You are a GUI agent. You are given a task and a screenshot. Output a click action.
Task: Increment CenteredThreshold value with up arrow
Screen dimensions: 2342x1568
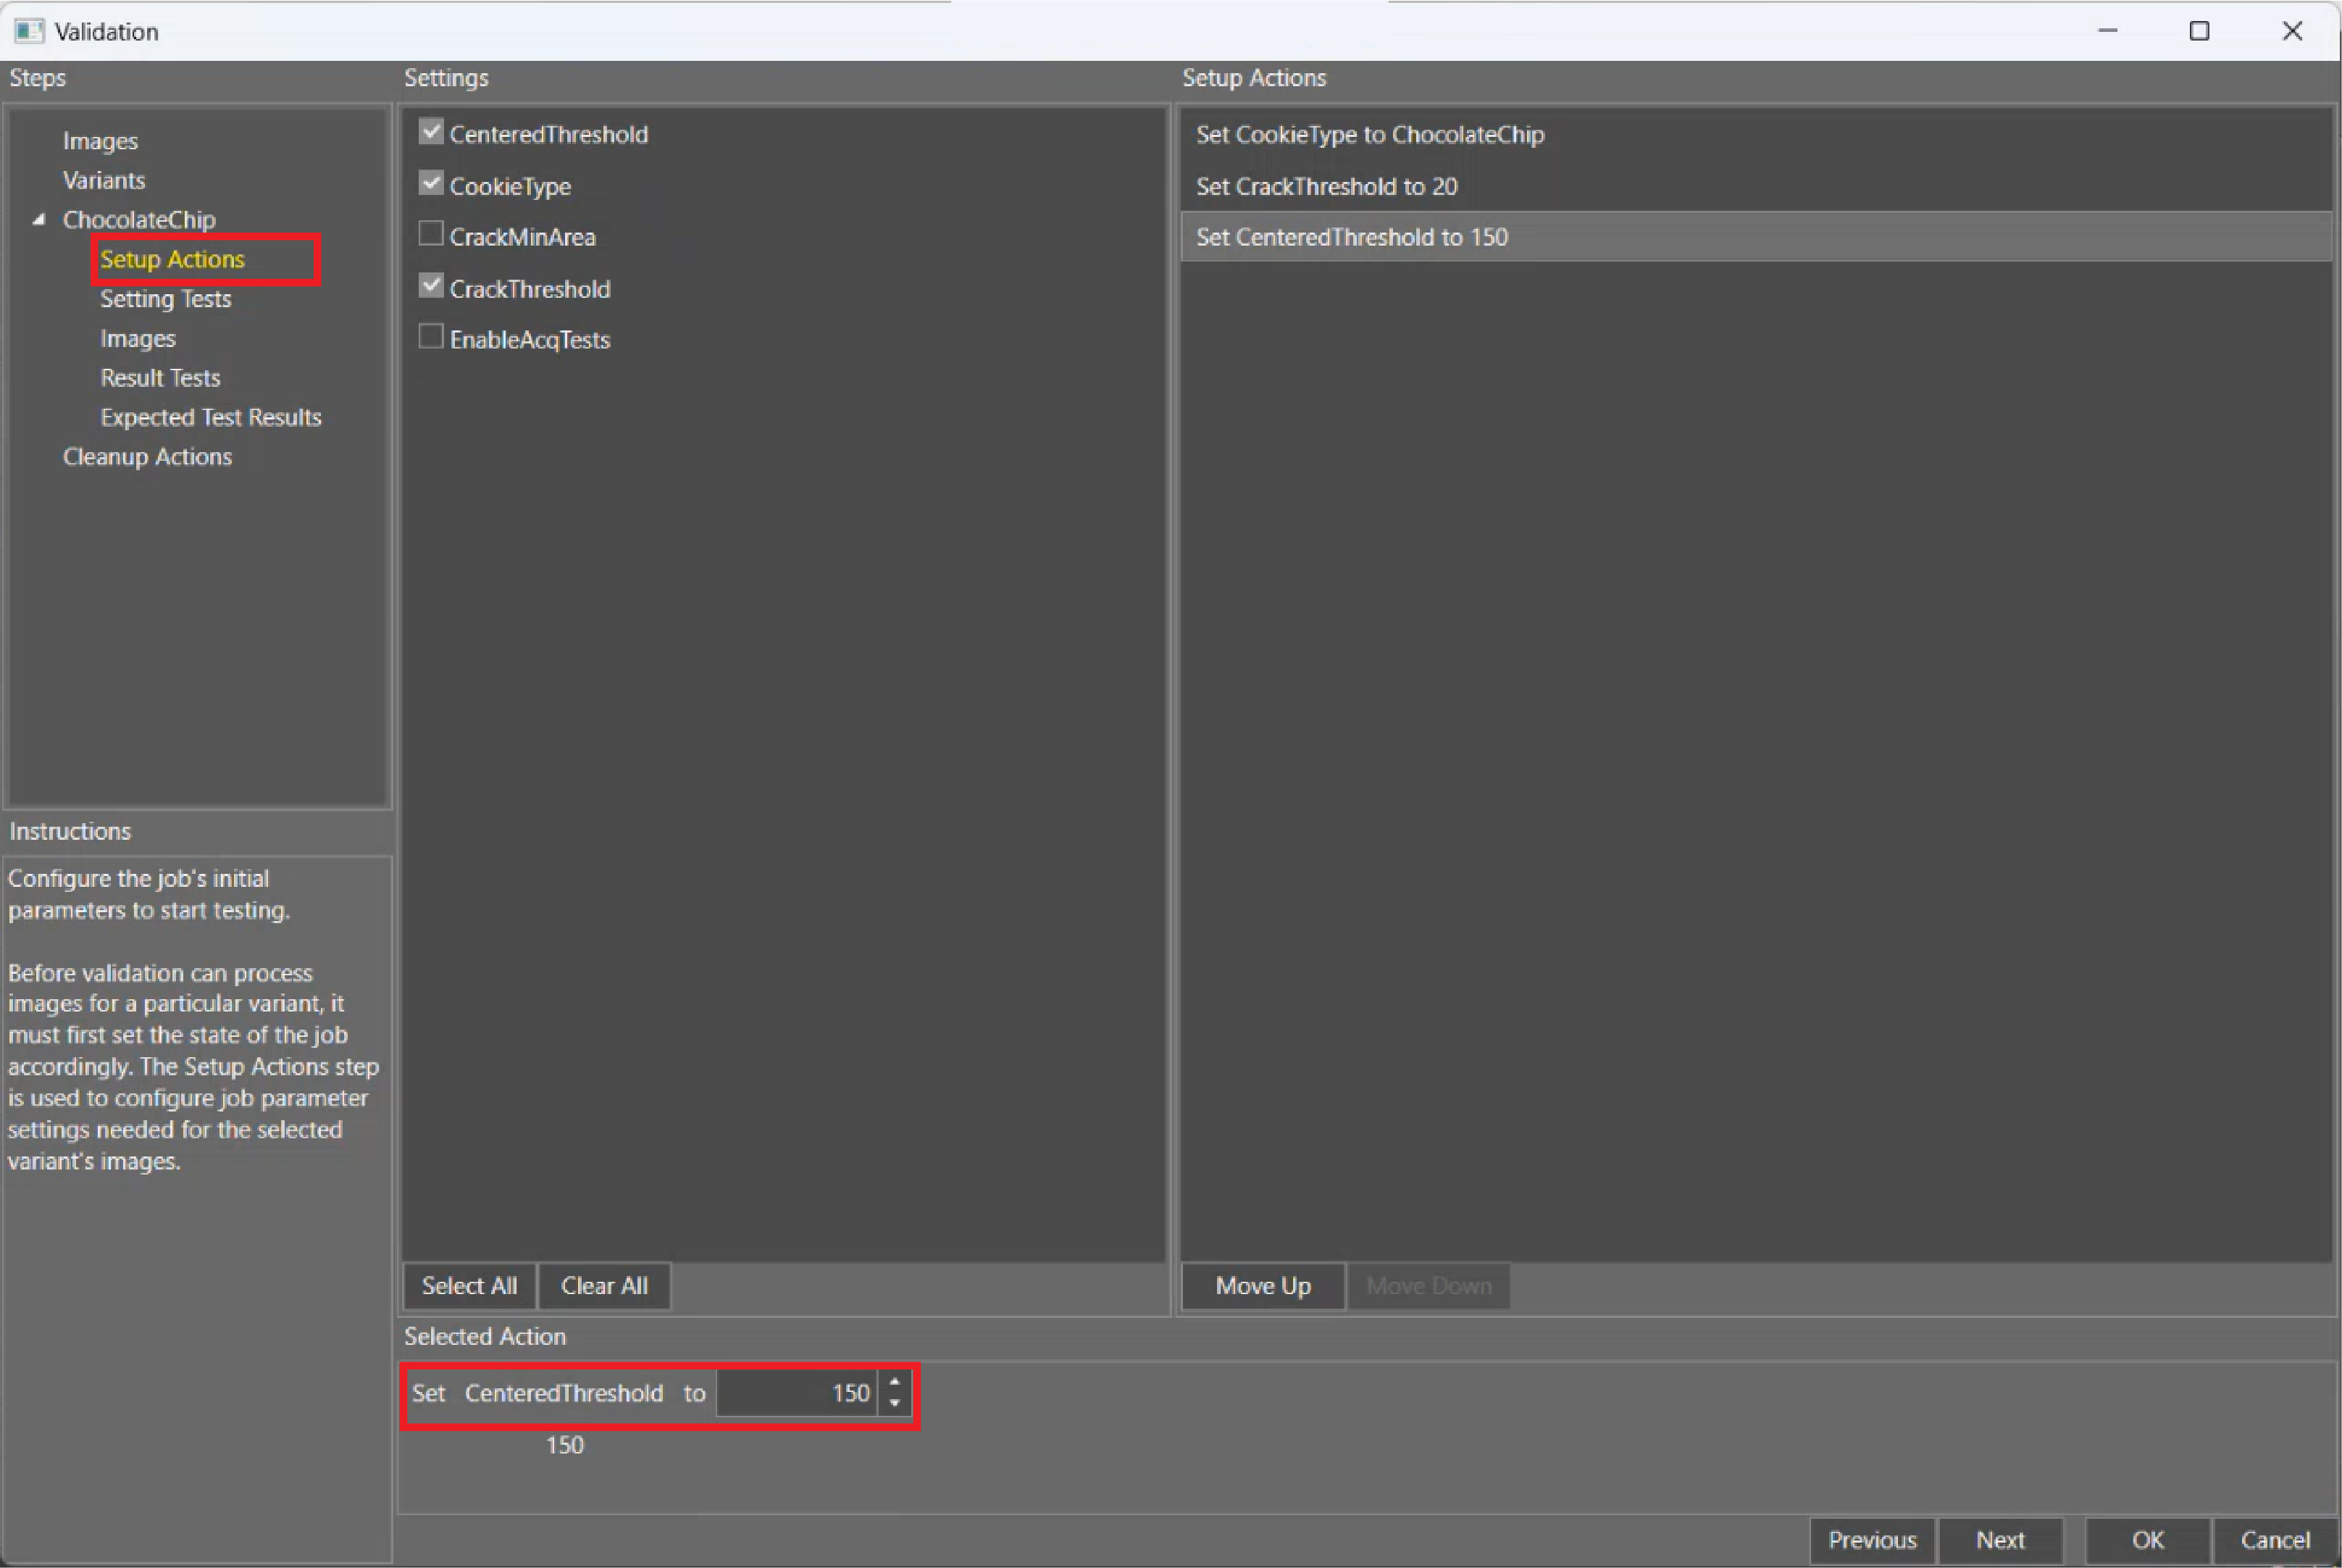[x=895, y=1382]
